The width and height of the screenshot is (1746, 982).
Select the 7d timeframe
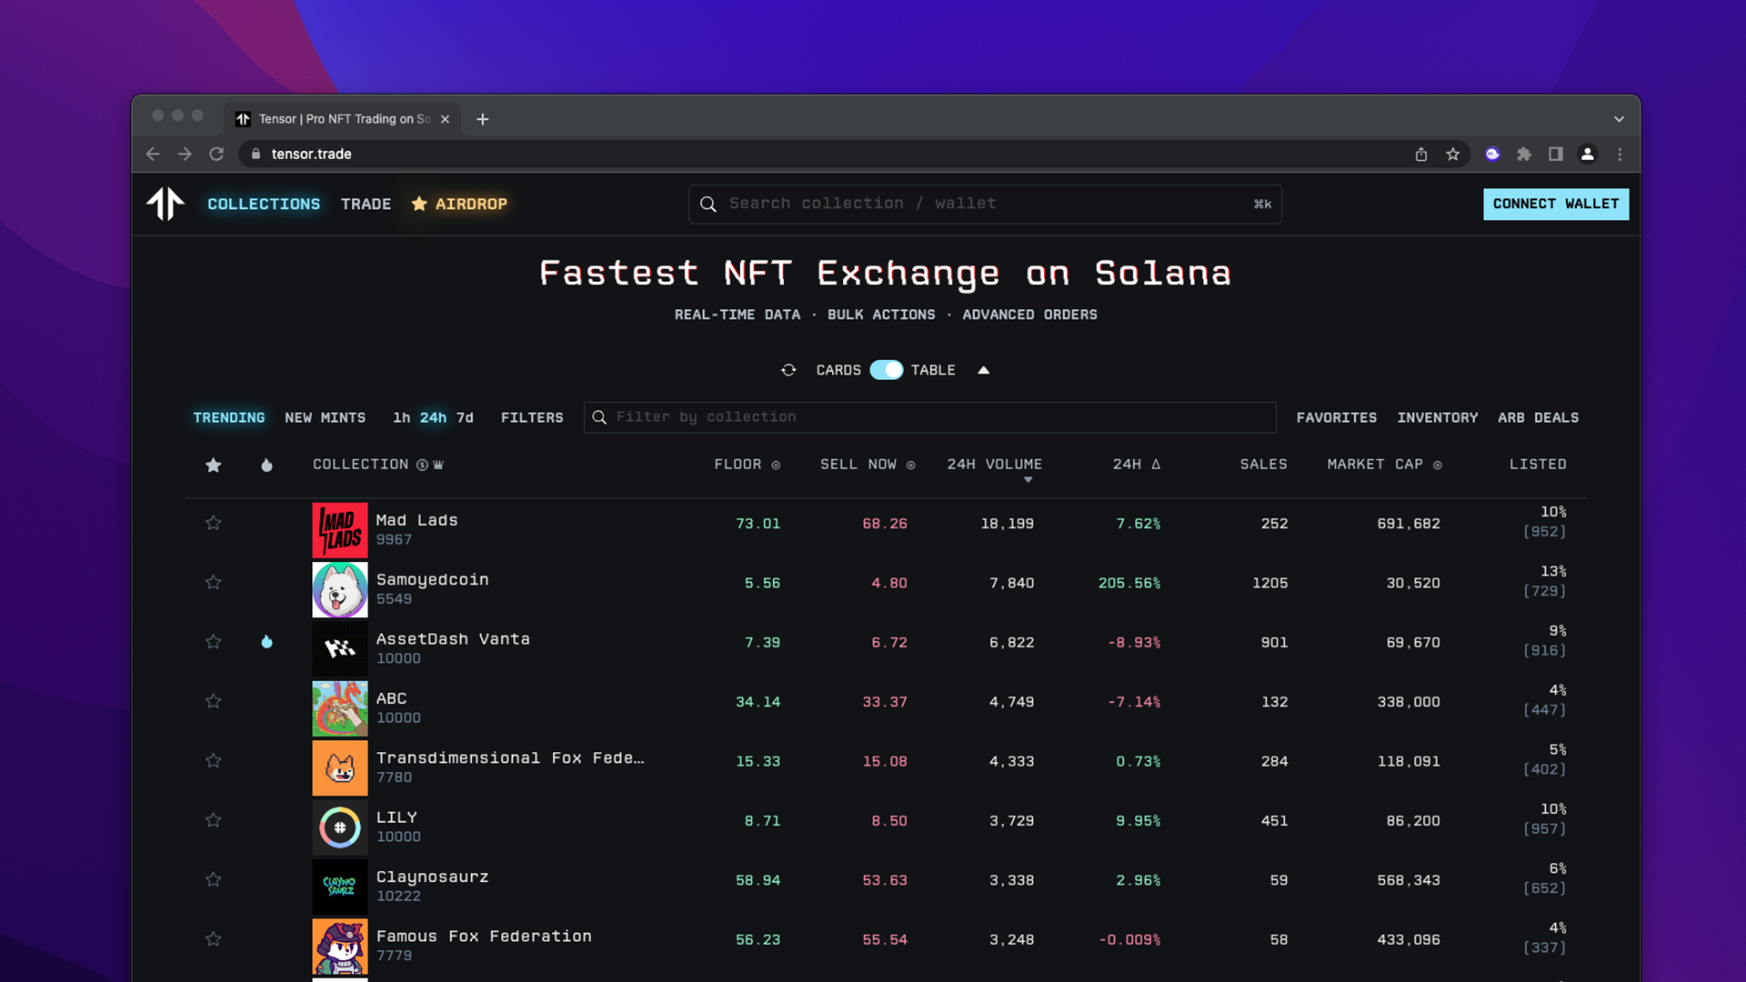point(466,417)
